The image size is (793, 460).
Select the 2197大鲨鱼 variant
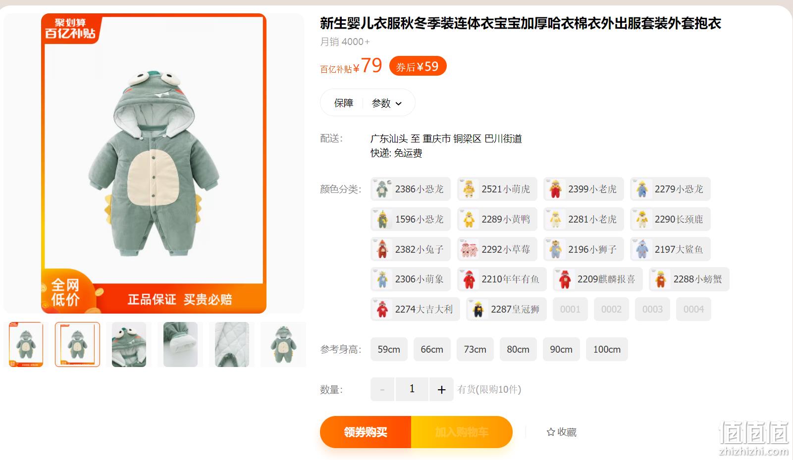click(x=670, y=249)
